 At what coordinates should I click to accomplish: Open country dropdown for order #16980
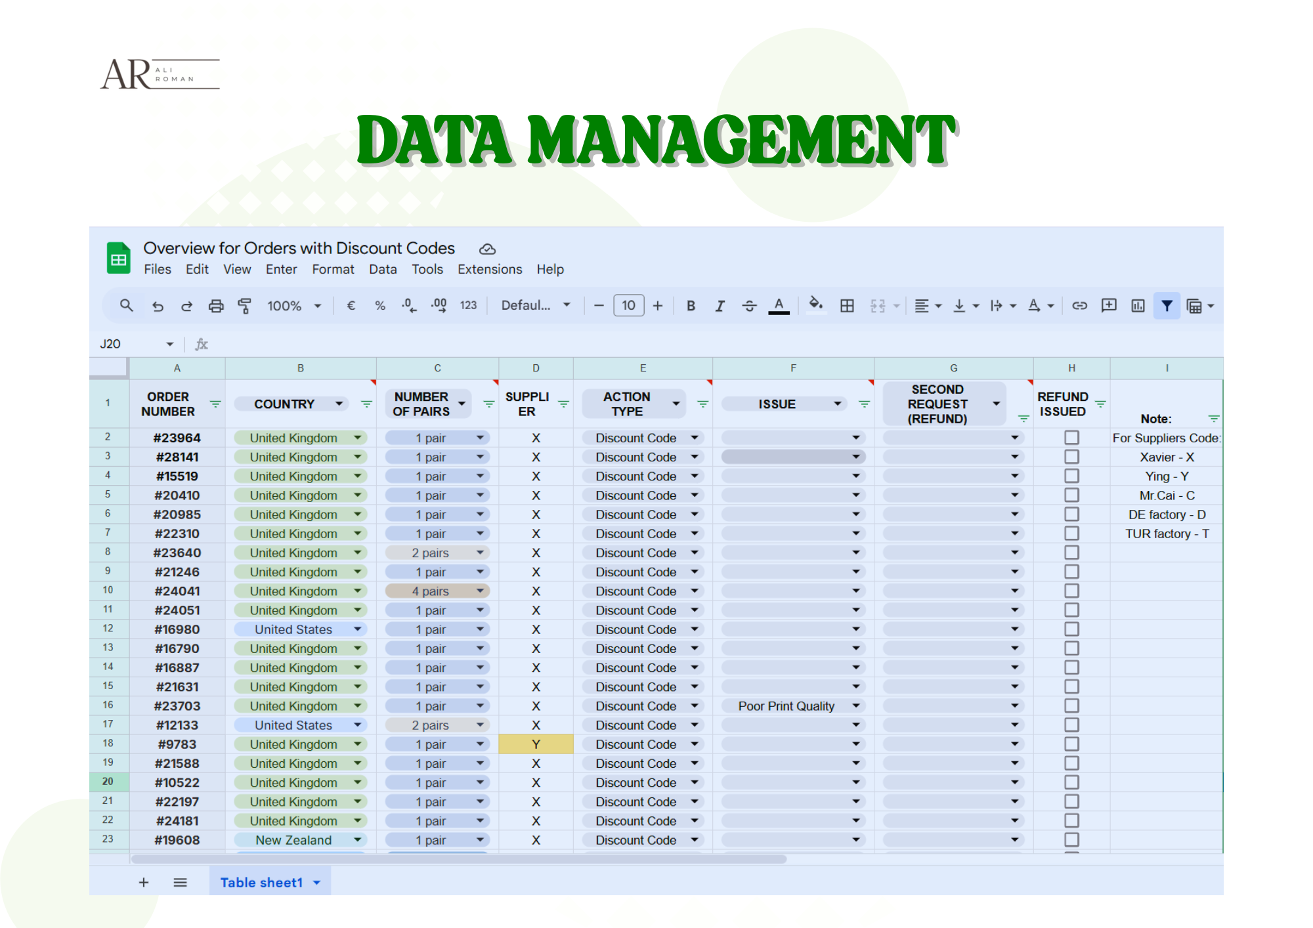point(358,629)
